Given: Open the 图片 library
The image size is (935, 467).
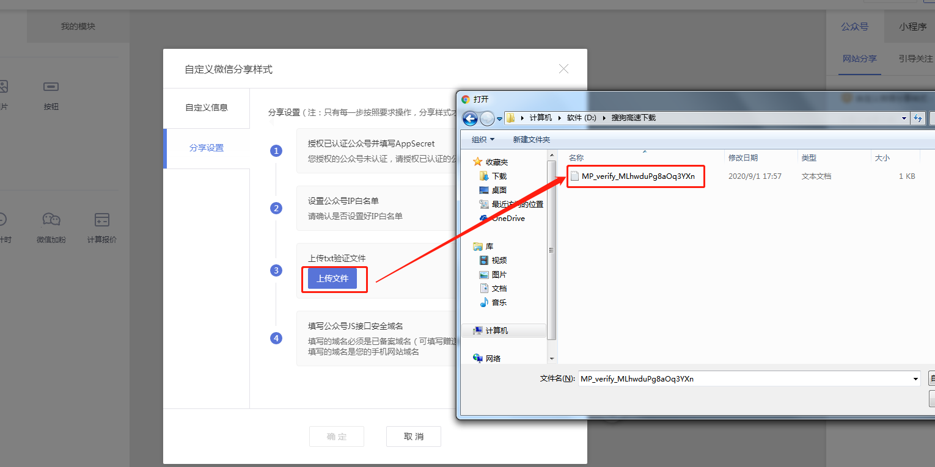Looking at the screenshot, I should click(x=499, y=275).
